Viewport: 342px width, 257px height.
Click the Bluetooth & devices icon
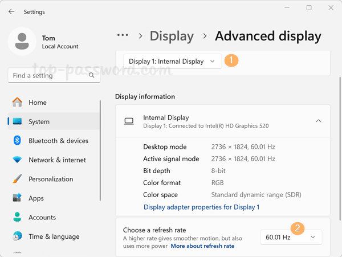pos(17,141)
